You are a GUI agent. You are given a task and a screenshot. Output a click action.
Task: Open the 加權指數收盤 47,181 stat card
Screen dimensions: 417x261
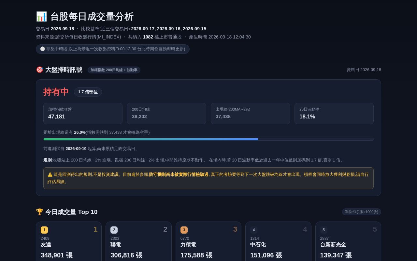click(83, 114)
